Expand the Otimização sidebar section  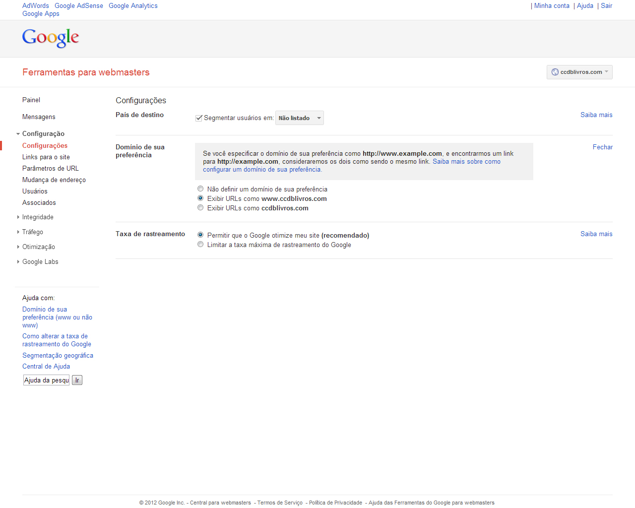click(x=39, y=247)
